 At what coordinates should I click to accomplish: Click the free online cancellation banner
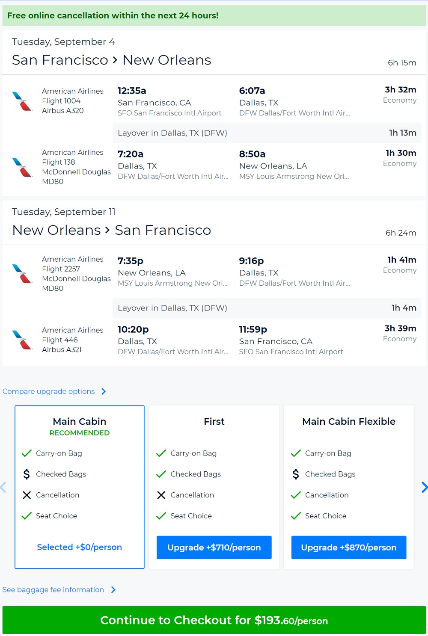[x=214, y=16]
